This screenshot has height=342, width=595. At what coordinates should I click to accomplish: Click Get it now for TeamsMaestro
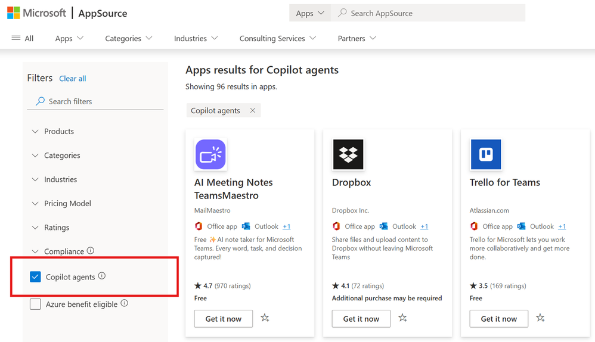(x=224, y=319)
